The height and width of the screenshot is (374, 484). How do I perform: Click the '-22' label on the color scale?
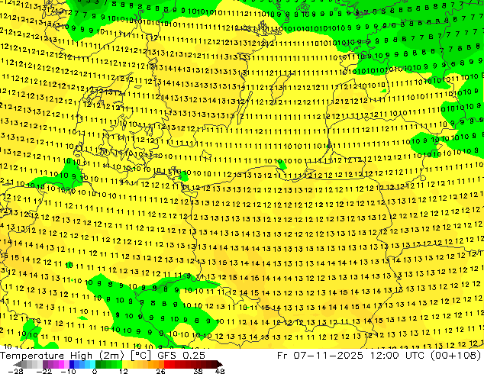tap(44, 371)
